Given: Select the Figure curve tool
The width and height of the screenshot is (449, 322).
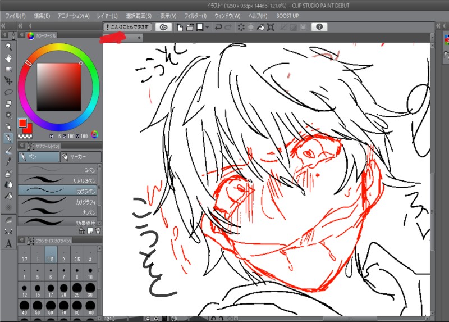Looking at the screenshot, I should point(8,220).
